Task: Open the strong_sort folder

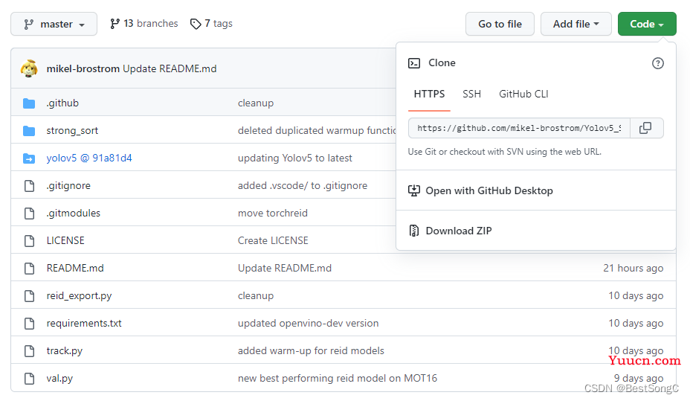Action: tap(72, 131)
